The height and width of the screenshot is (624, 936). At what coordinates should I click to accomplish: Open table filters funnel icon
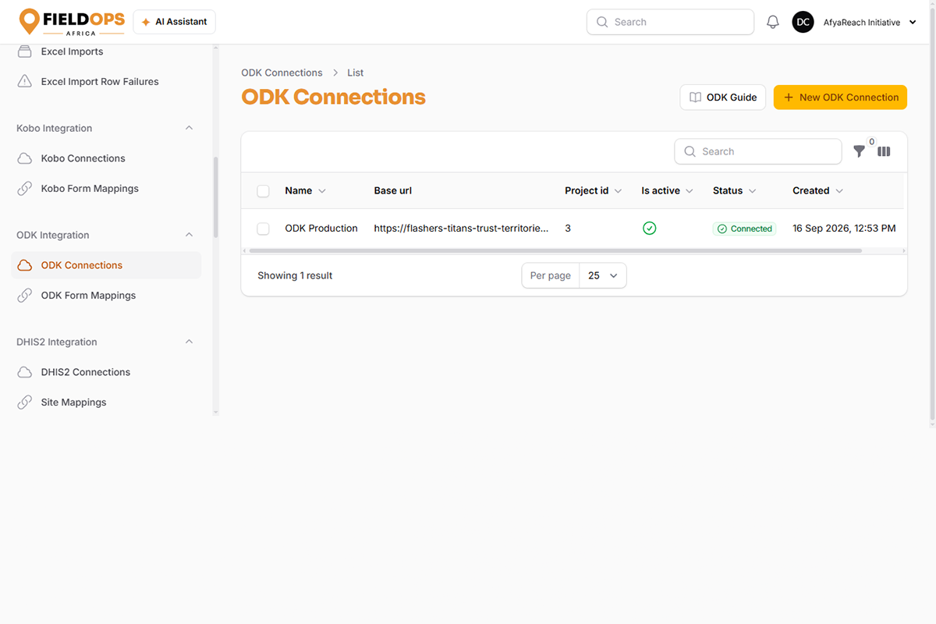tap(859, 151)
